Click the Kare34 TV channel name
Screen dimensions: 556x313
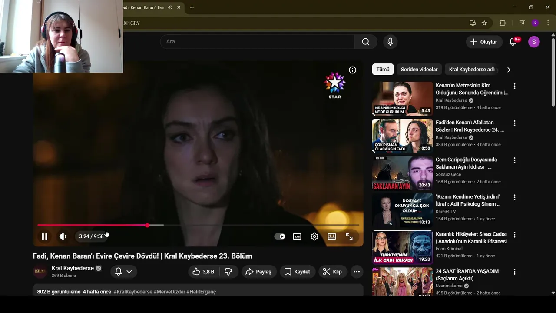446,212
